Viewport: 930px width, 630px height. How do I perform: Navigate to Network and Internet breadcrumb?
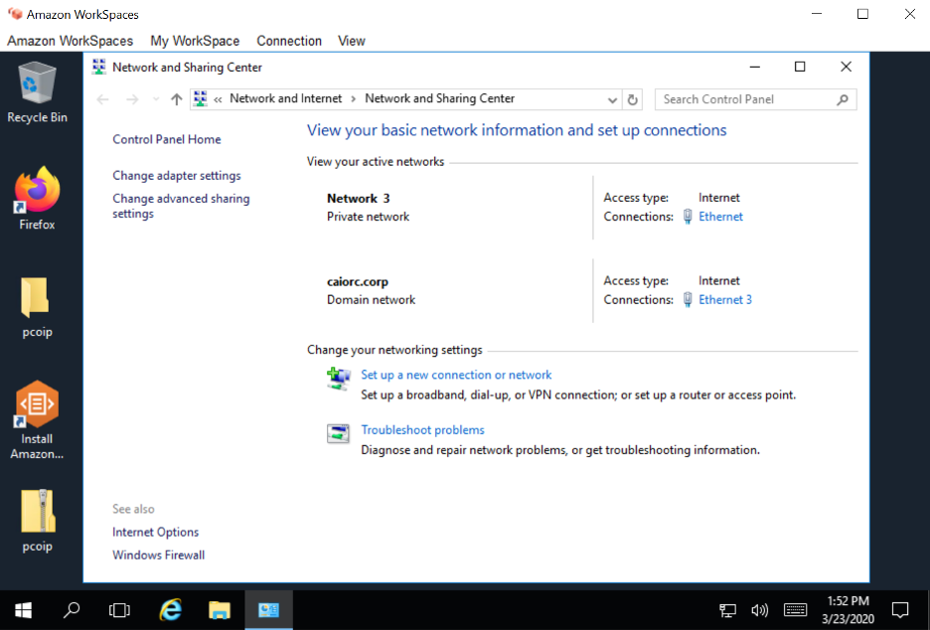pyautogui.click(x=286, y=98)
